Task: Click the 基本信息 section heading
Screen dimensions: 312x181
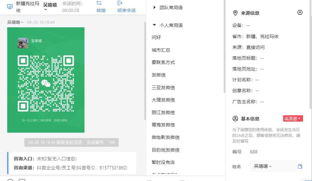Action: point(250,119)
